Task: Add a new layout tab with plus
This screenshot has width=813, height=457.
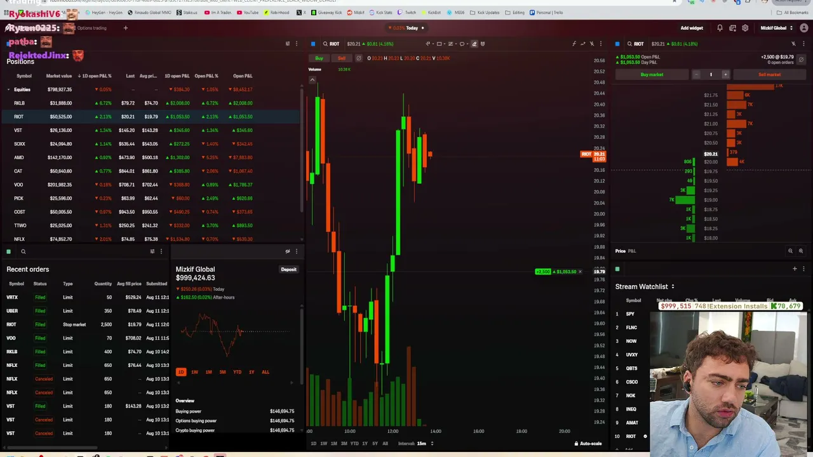Action: [126, 28]
